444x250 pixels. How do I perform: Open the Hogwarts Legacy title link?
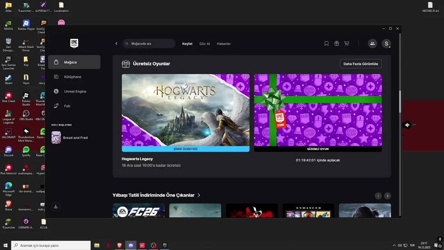pos(137,159)
